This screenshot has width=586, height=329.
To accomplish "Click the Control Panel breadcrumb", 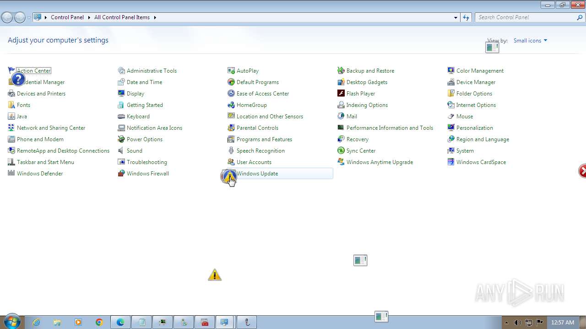I will (67, 17).
